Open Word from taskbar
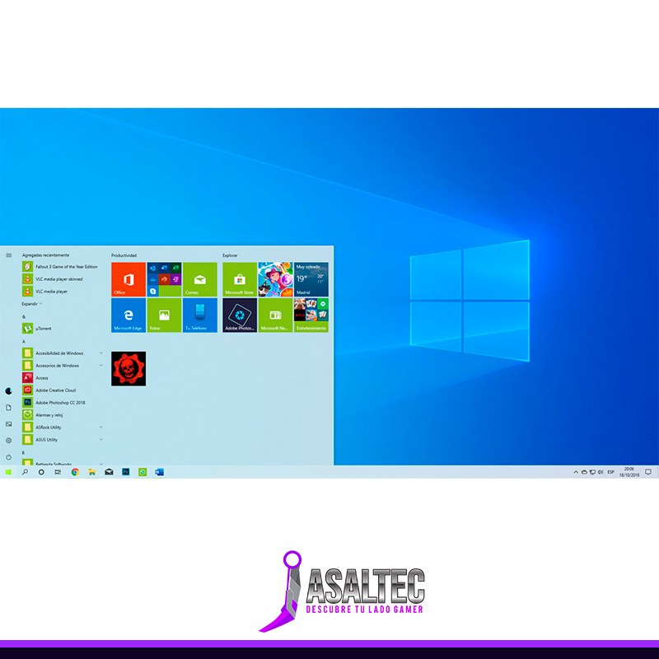The width and height of the screenshot is (659, 659). pyautogui.click(x=159, y=472)
